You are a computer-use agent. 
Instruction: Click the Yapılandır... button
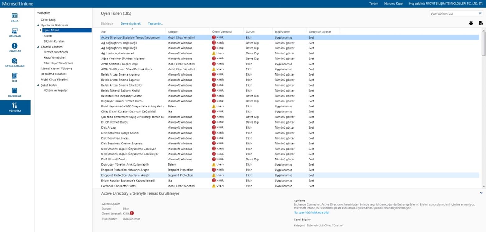tap(155, 24)
